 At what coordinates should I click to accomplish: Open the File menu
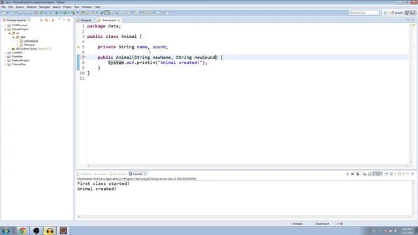(3, 7)
